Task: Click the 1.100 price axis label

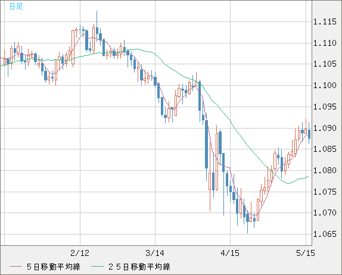Action: click(325, 86)
